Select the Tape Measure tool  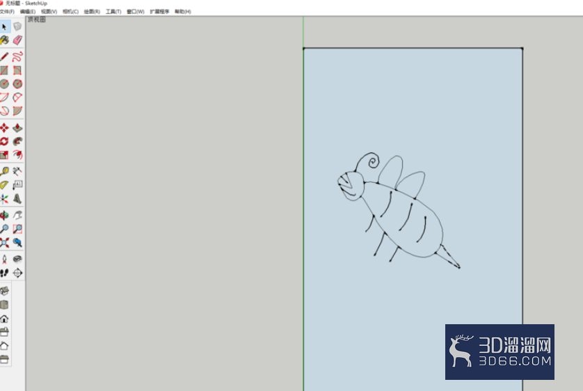click(4, 171)
